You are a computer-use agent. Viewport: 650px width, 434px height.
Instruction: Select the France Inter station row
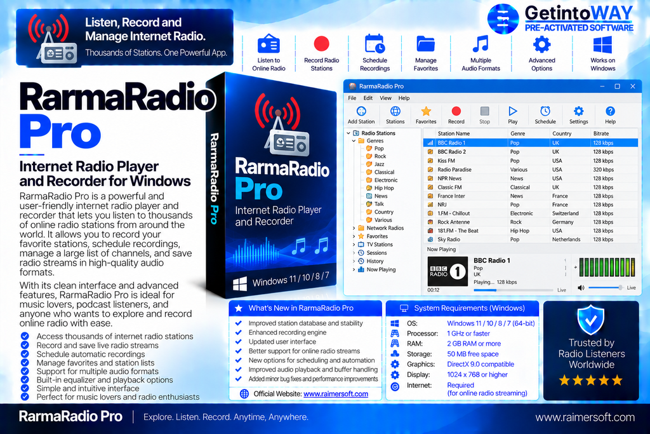tap(530, 196)
